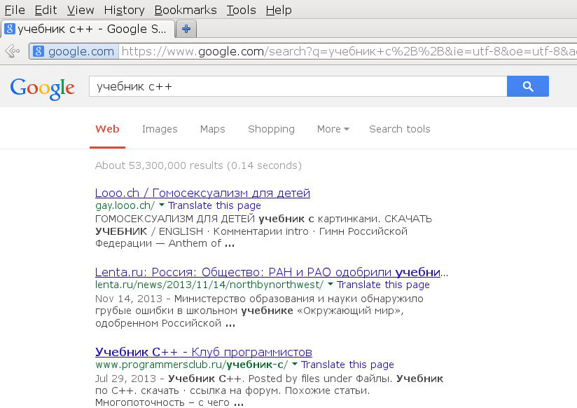Open the Tools menu
Viewport: 577px width, 408px height.
[x=241, y=10]
